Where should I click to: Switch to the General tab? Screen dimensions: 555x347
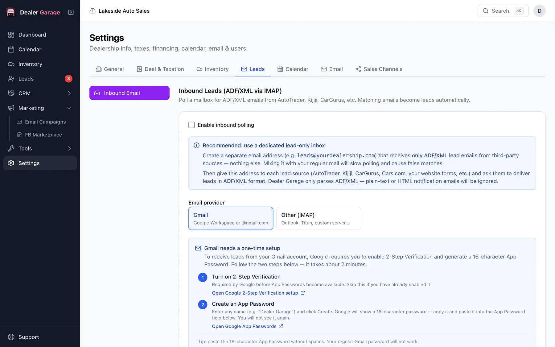110,69
